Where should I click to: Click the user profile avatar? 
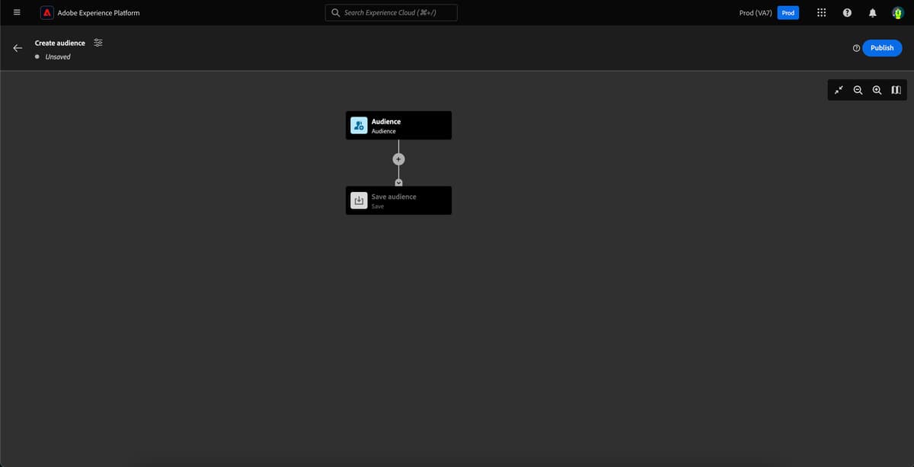896,12
